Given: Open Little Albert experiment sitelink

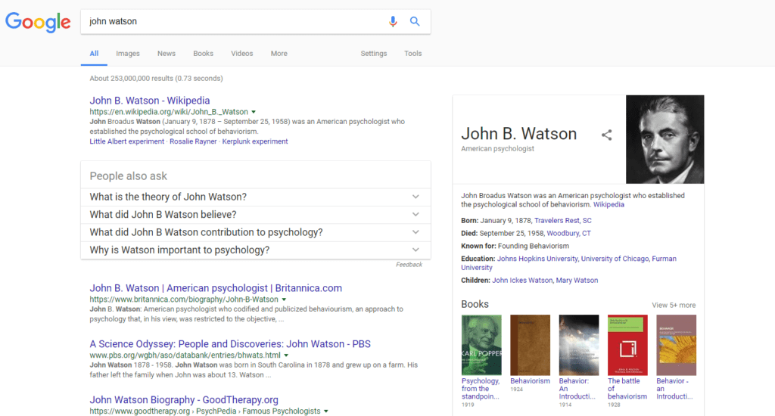Looking at the screenshot, I should [126, 141].
